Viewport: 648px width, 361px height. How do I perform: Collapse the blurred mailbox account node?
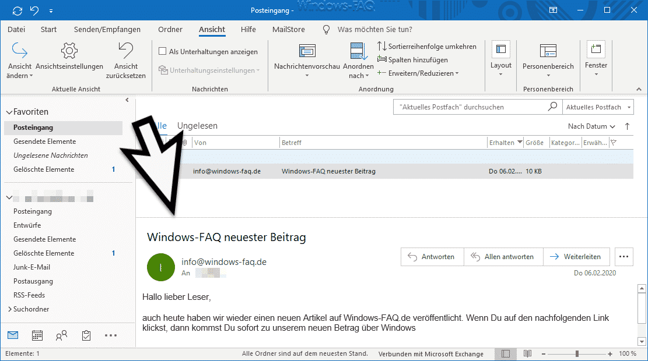[9, 197]
